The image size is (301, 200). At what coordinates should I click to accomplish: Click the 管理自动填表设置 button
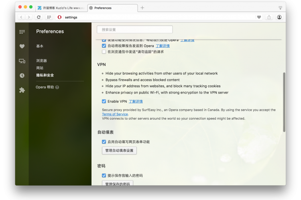(x=119, y=150)
